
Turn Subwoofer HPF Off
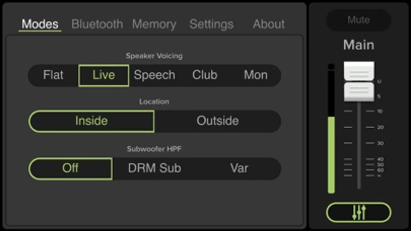click(70, 168)
